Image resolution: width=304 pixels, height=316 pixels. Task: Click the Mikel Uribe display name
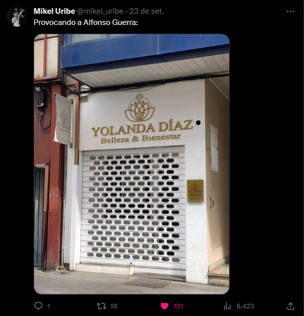54,11
